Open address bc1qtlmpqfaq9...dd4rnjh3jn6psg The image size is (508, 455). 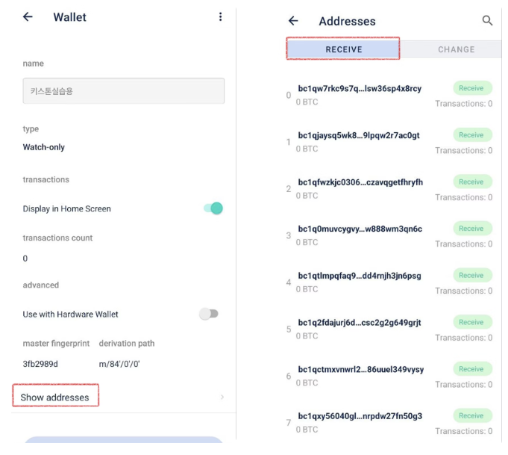(x=360, y=276)
